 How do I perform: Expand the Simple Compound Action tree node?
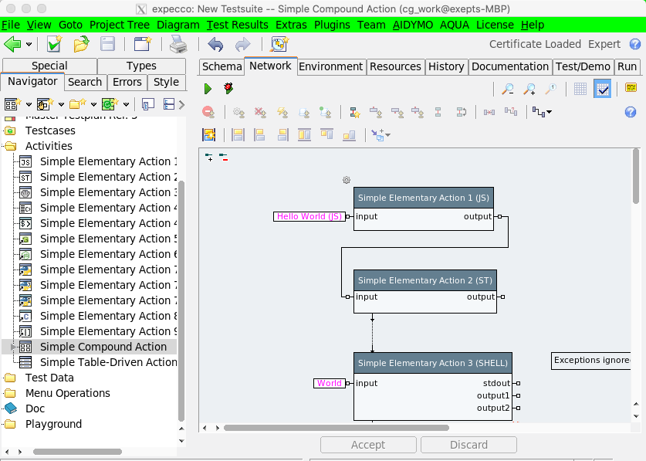click(12, 347)
